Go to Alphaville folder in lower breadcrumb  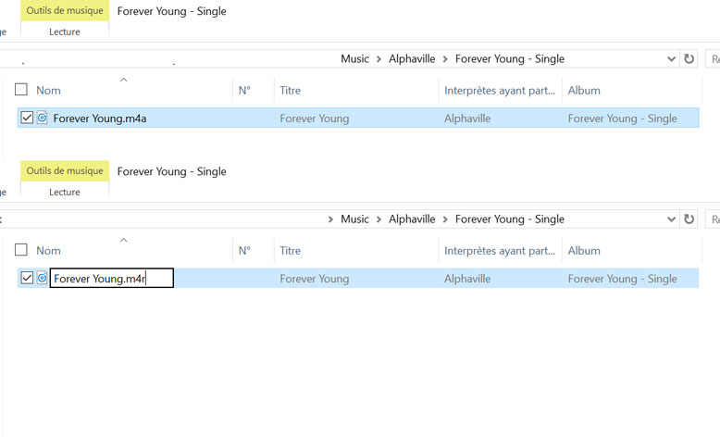pyautogui.click(x=412, y=219)
